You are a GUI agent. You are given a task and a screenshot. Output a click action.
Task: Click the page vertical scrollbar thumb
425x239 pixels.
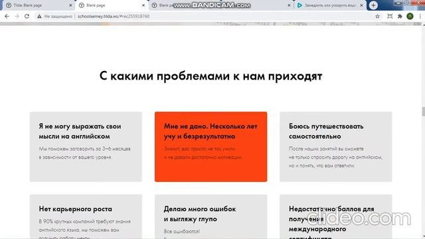pyautogui.click(x=423, y=112)
